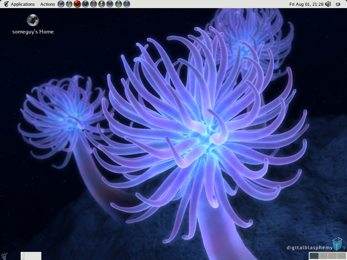Select someguy's Home desktop icon
Image resolution: width=347 pixels, height=260 pixels.
click(33, 20)
